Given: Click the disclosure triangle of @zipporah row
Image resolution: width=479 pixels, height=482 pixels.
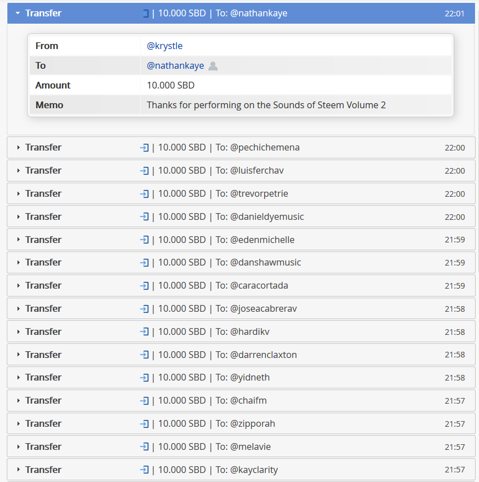Looking at the screenshot, I should tap(19, 423).
